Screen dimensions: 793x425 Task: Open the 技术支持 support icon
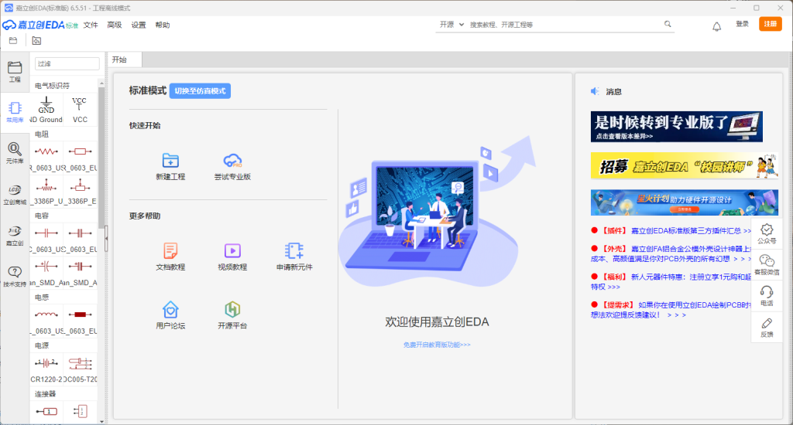pyautogui.click(x=15, y=277)
